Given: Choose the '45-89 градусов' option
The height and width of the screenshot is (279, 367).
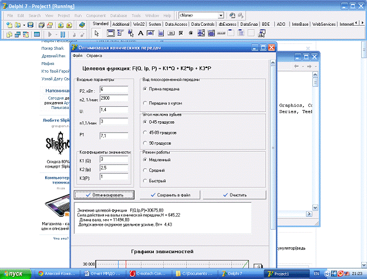Looking at the screenshot, I should click(x=145, y=132).
